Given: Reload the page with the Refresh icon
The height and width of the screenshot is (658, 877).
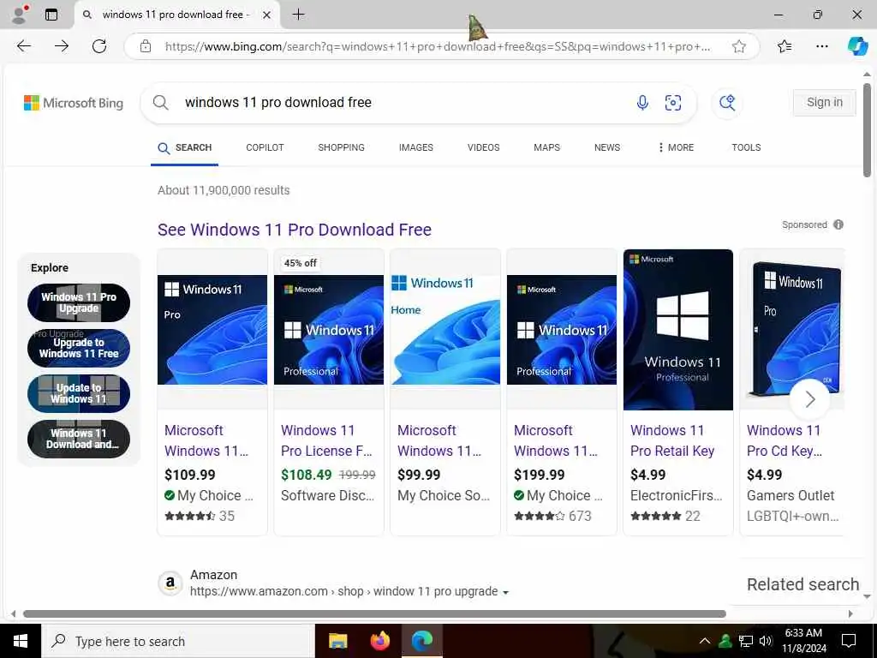Looking at the screenshot, I should [x=99, y=46].
